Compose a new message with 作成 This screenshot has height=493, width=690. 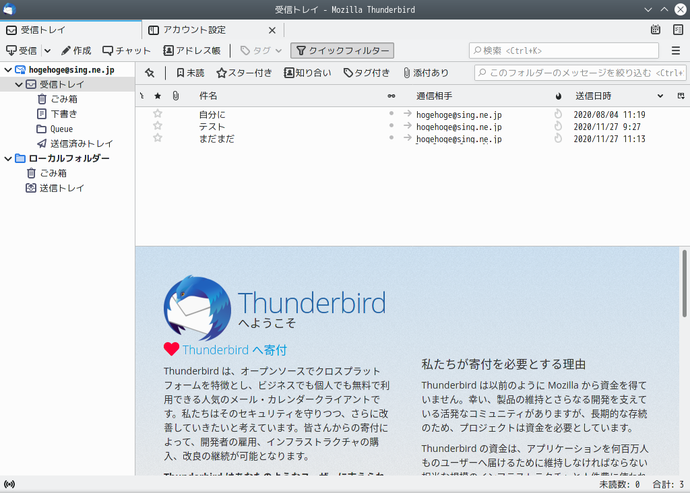coord(76,51)
